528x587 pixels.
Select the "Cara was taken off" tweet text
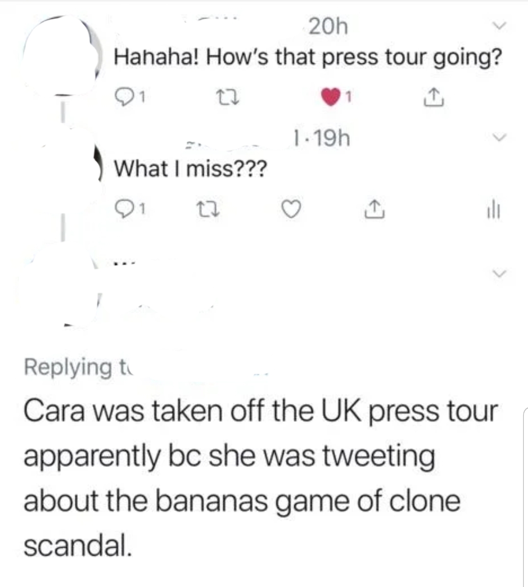tap(261, 478)
